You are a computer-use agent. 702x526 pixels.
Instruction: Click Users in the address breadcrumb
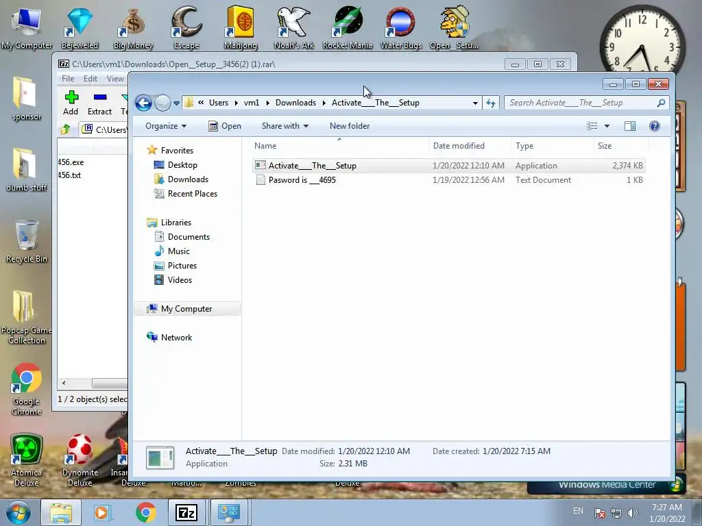pyautogui.click(x=219, y=103)
